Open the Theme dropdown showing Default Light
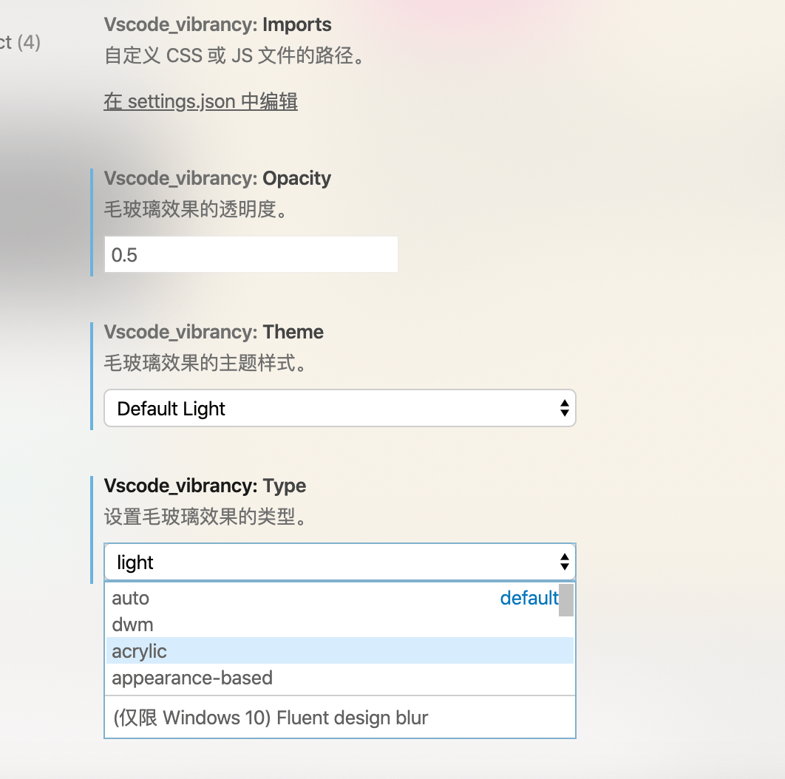This screenshot has width=785, height=779. (x=340, y=408)
